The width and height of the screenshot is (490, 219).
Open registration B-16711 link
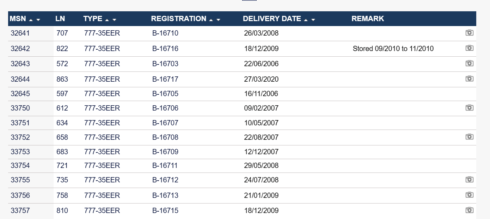(165, 165)
